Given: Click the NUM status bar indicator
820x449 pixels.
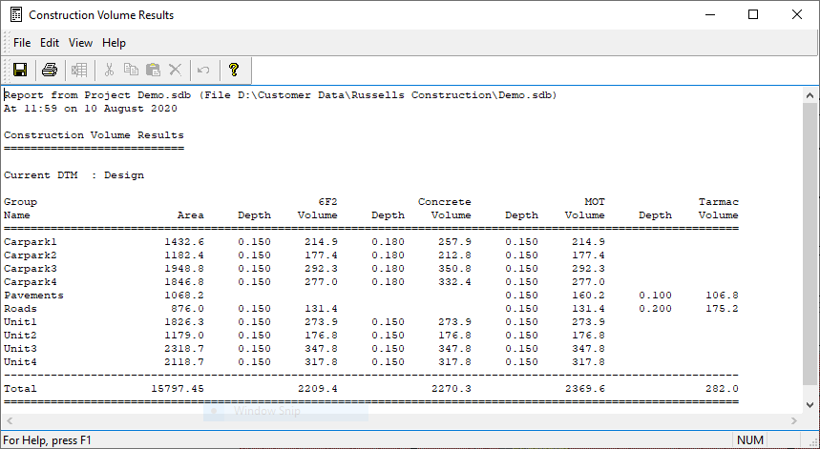Looking at the screenshot, I should coord(750,440).
